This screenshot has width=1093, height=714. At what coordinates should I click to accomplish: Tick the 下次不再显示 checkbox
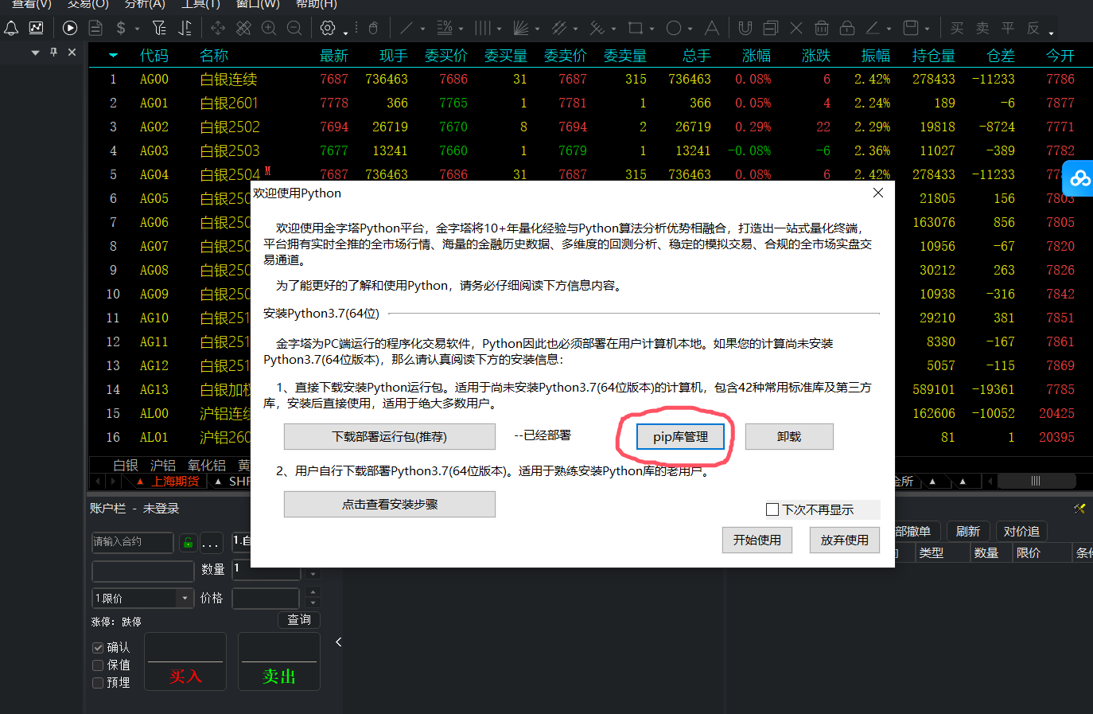pyautogui.click(x=772, y=509)
